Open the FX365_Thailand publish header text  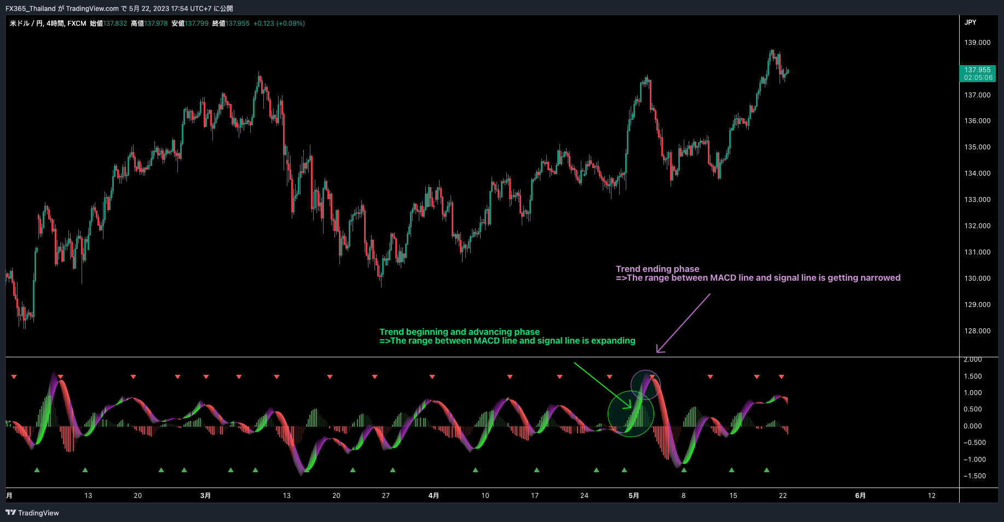pos(119,8)
